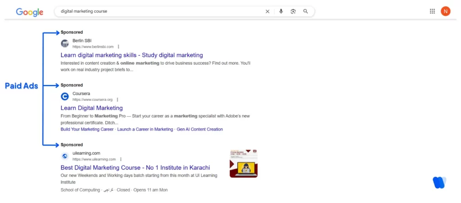Click the uilearning.com globe favicon

[65, 156]
